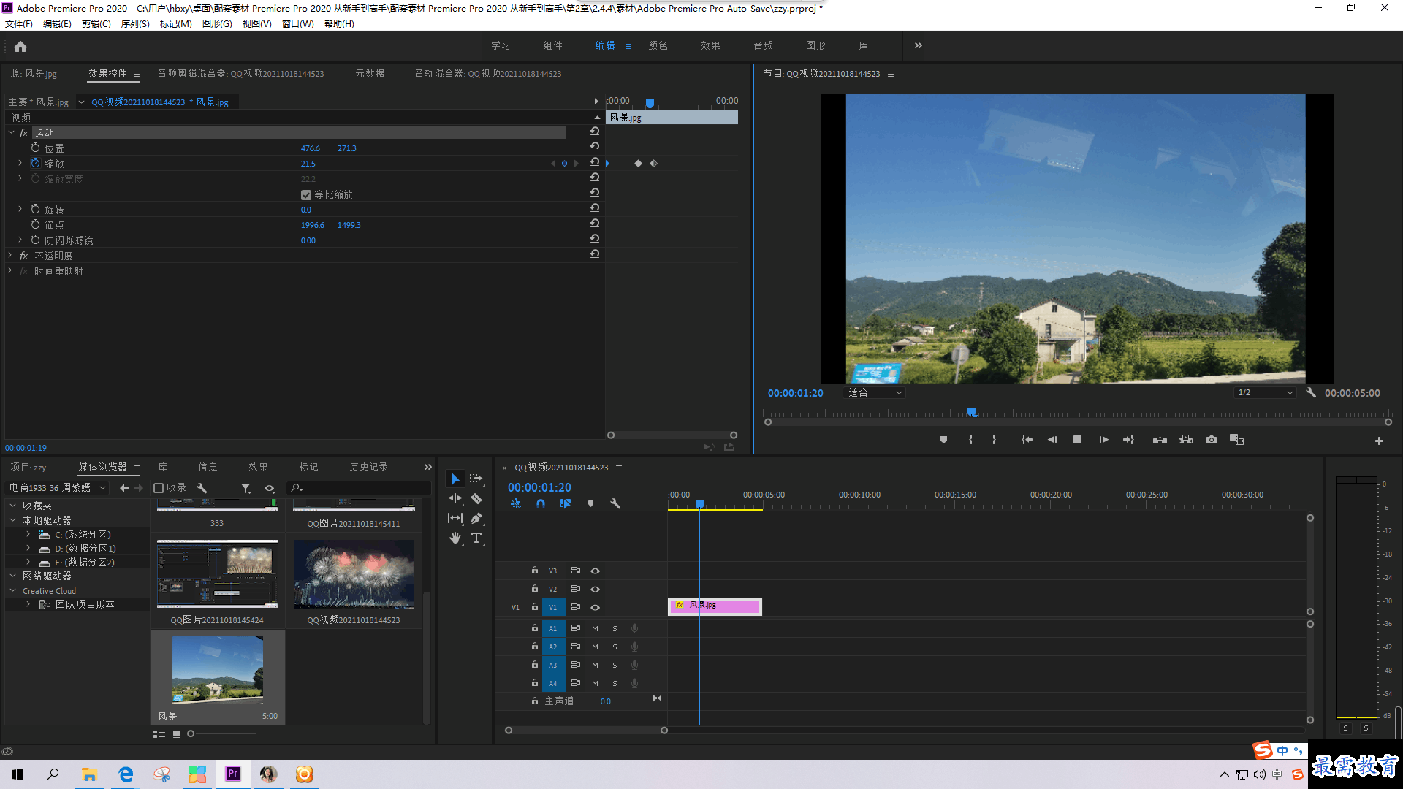Click the Home icon
The width and height of the screenshot is (1403, 789).
pos(20,46)
